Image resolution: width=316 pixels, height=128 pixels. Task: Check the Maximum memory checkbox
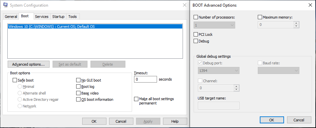(260, 17)
